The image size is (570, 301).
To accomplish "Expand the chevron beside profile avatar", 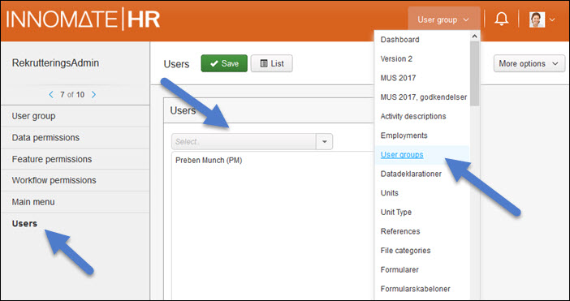I will click(x=552, y=19).
